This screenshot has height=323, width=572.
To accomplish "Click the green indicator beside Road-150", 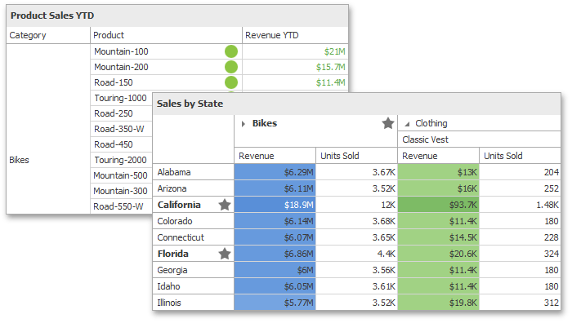I will pos(231,82).
